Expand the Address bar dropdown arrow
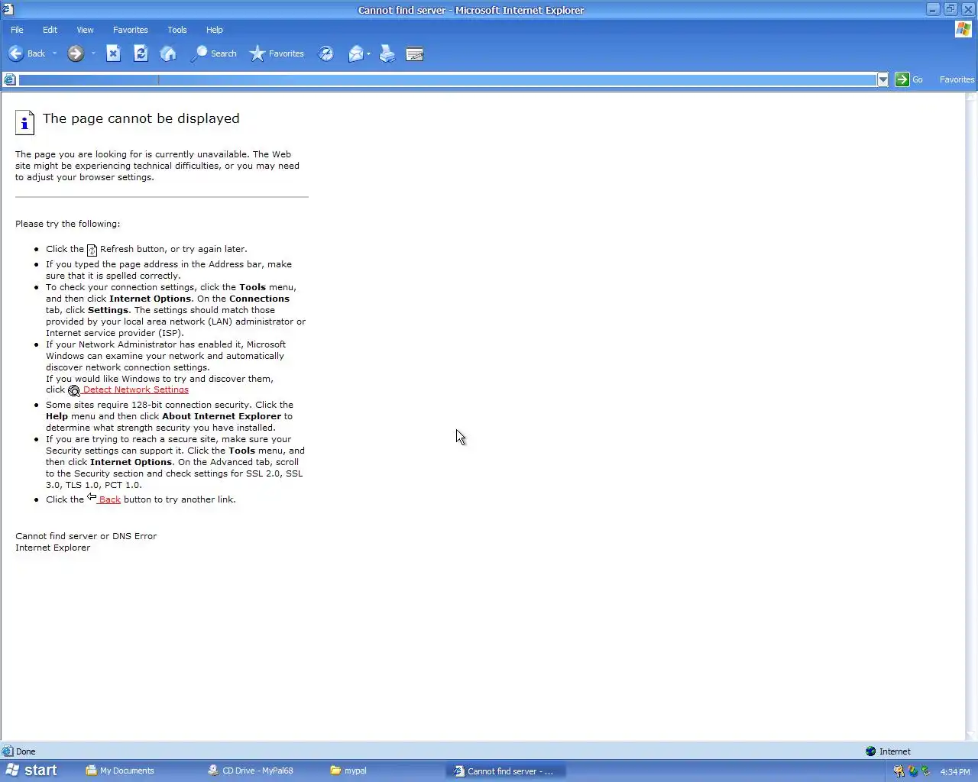Screen dimensions: 978x782 (x=882, y=79)
